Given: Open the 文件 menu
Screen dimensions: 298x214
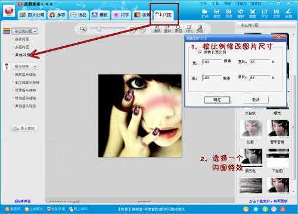Looking at the screenshot, I should pos(203,4).
